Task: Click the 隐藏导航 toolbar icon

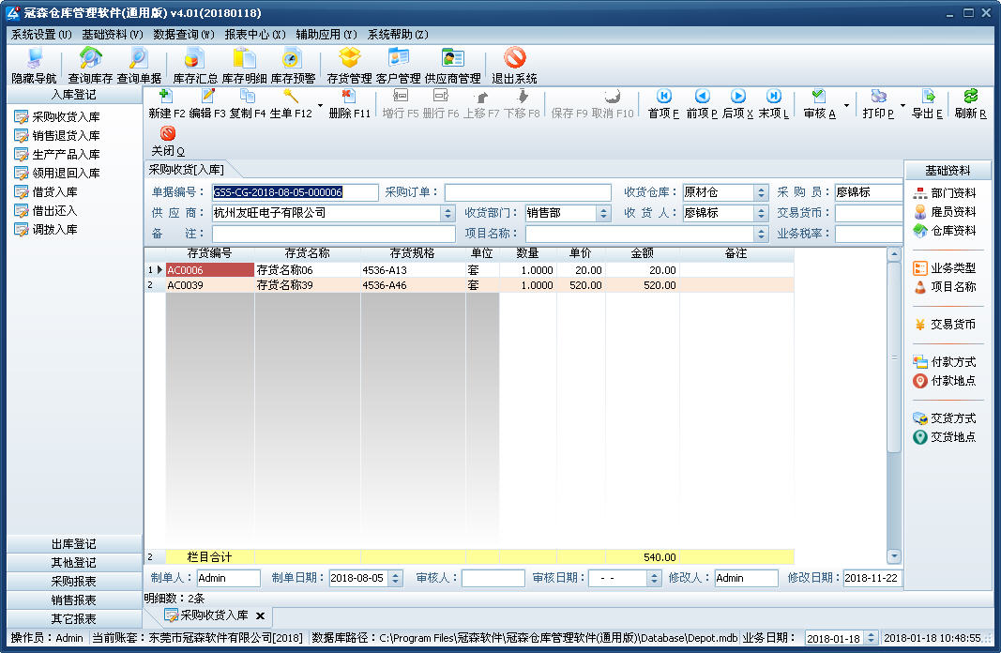Action: click(x=34, y=66)
